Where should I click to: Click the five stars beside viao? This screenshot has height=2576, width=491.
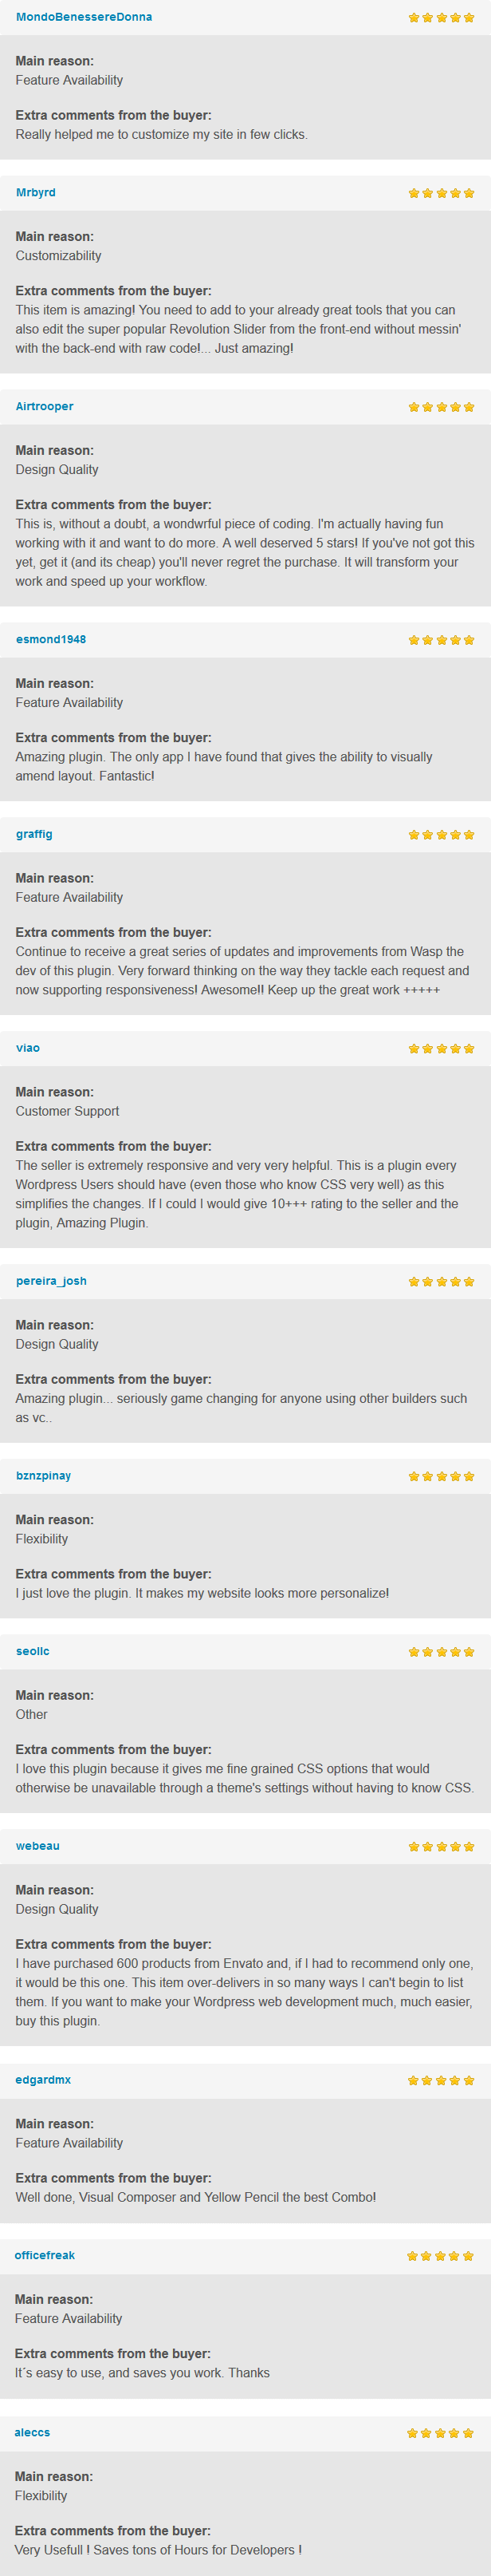[441, 1049]
